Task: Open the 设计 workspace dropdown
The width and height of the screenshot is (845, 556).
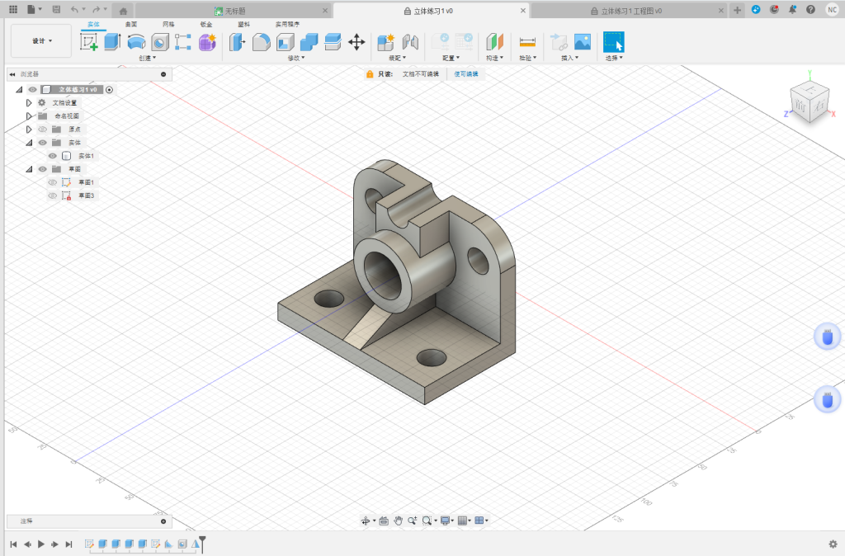Action: (41, 41)
